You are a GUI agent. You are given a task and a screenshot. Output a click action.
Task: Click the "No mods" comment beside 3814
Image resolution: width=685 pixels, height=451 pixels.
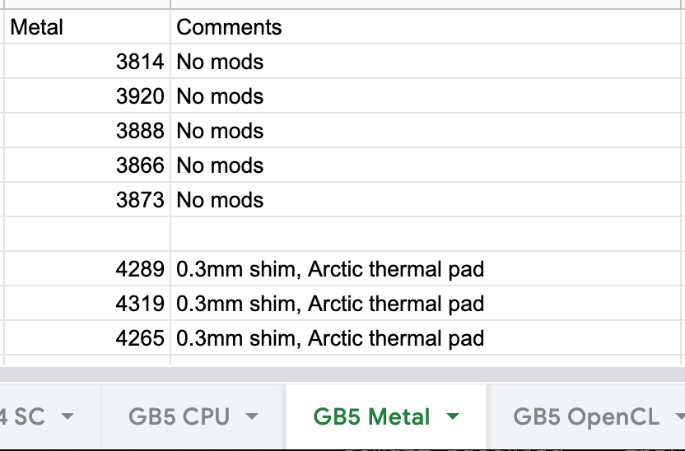(221, 62)
